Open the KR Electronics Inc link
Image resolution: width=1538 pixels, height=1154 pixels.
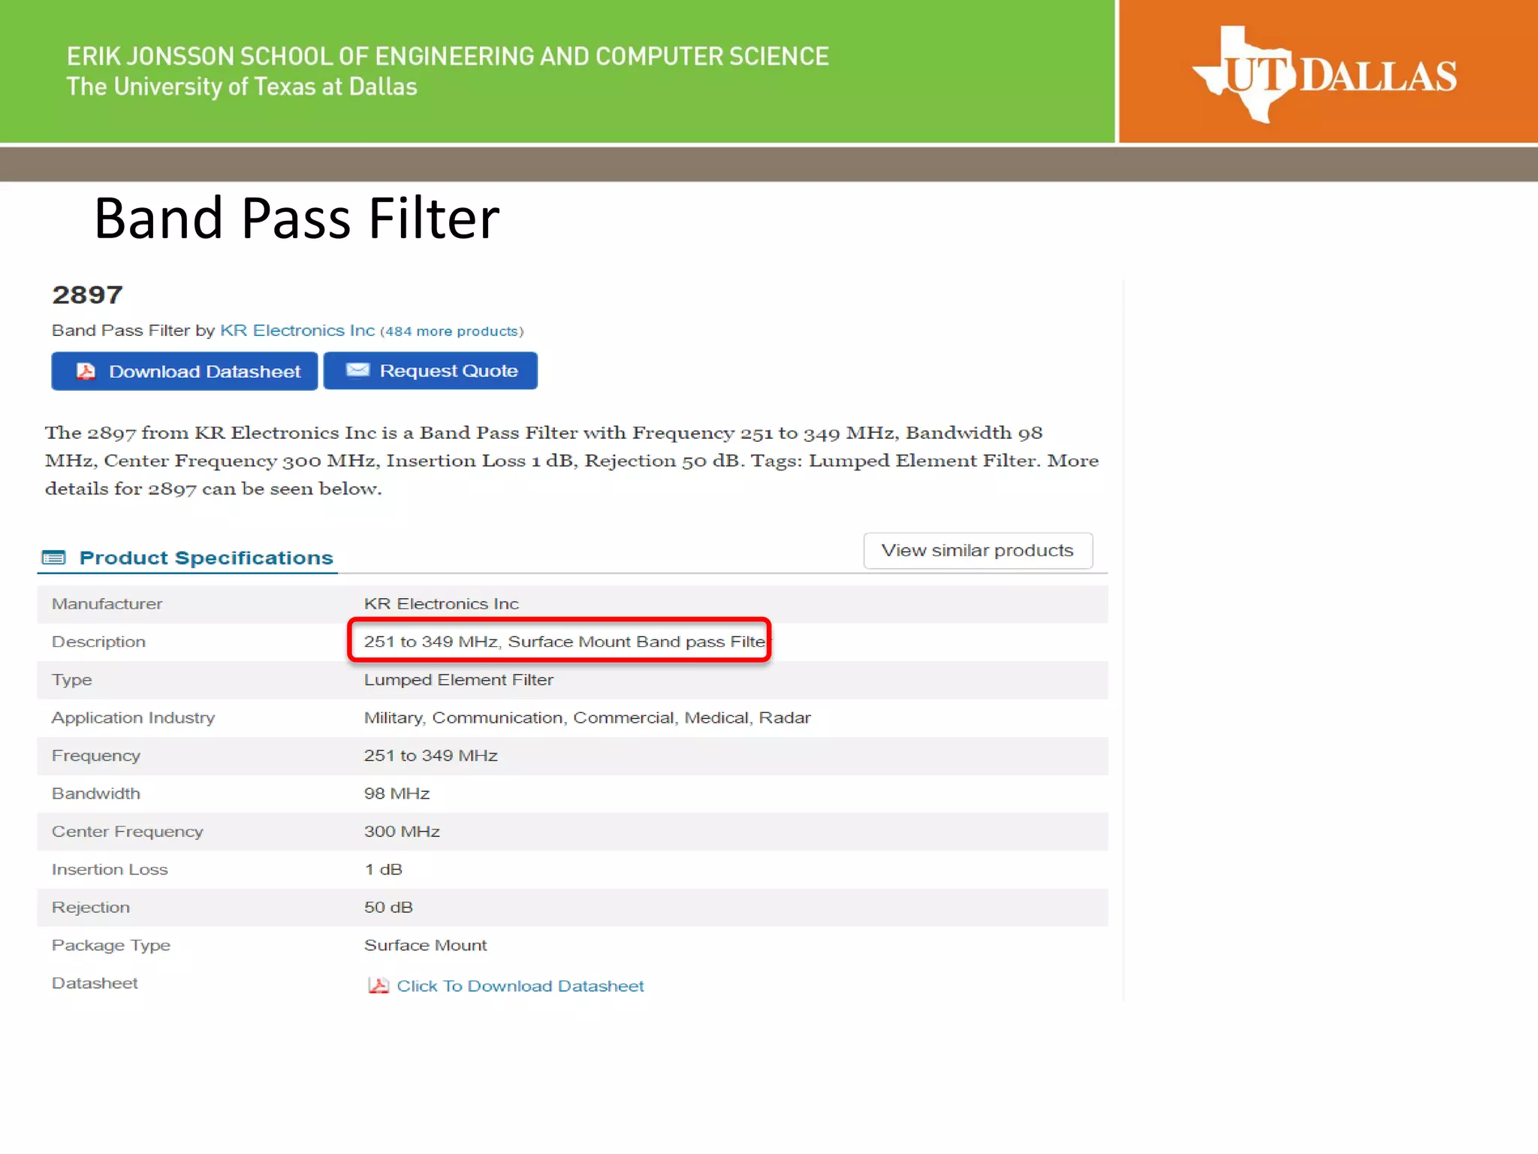click(x=297, y=331)
